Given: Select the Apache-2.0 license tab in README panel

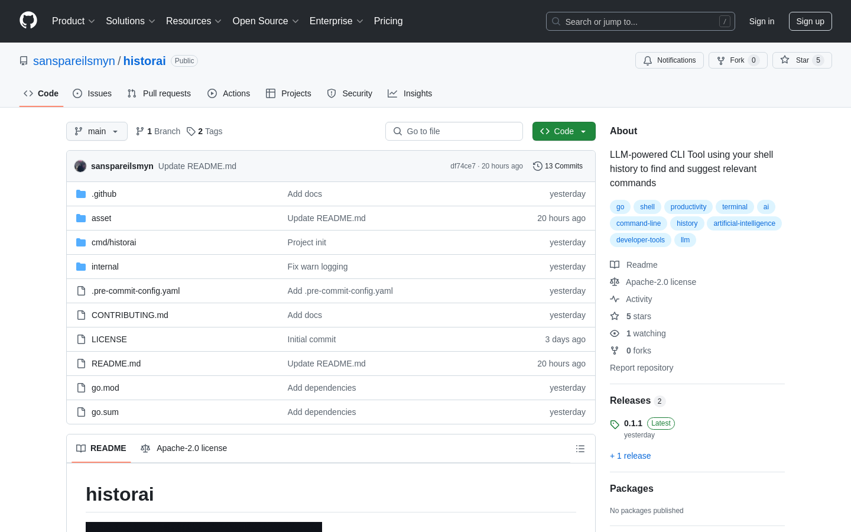Looking at the screenshot, I should click(x=184, y=448).
